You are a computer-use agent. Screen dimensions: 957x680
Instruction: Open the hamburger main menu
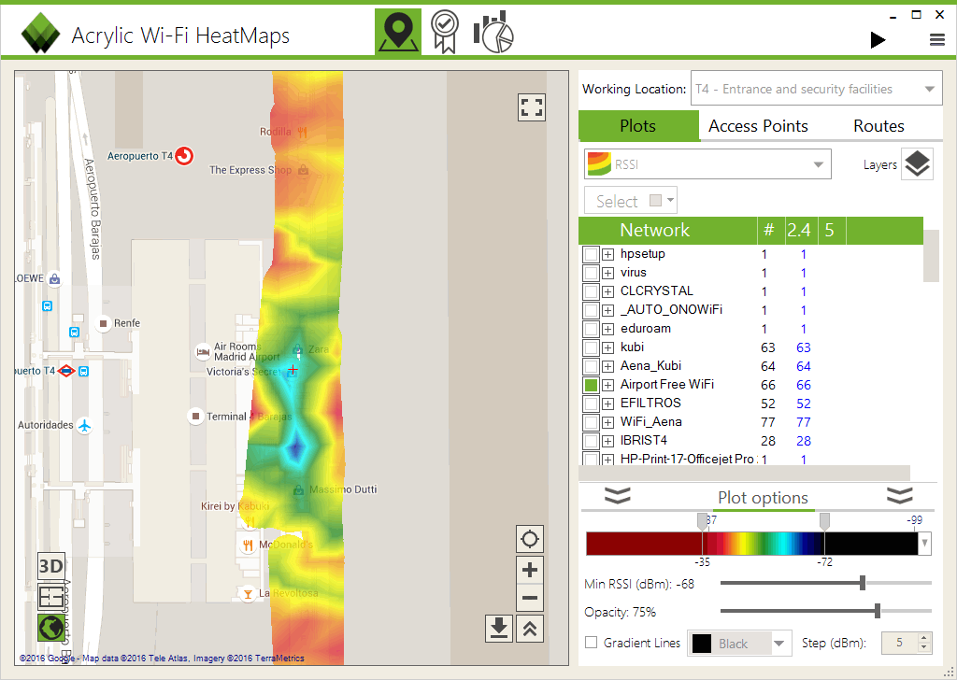[x=936, y=40]
